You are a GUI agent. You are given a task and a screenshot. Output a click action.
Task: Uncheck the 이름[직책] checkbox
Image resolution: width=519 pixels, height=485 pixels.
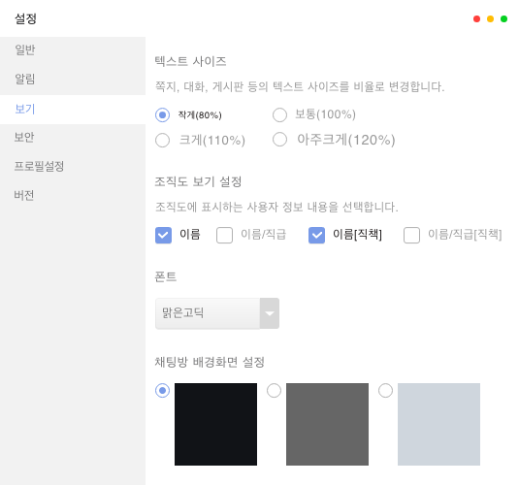click(316, 235)
